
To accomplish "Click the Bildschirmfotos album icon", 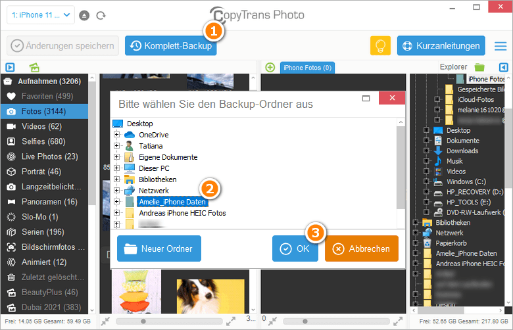I will (x=11, y=247).
